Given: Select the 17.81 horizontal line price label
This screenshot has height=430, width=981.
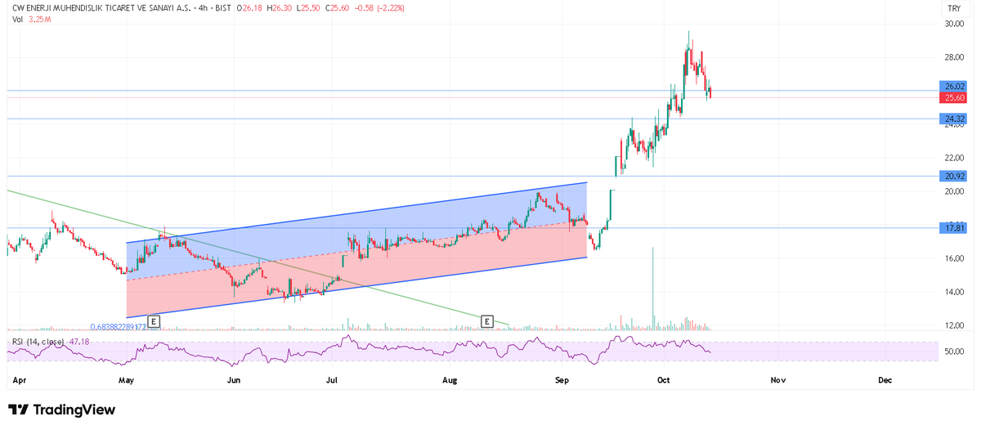Looking at the screenshot, I should point(954,228).
